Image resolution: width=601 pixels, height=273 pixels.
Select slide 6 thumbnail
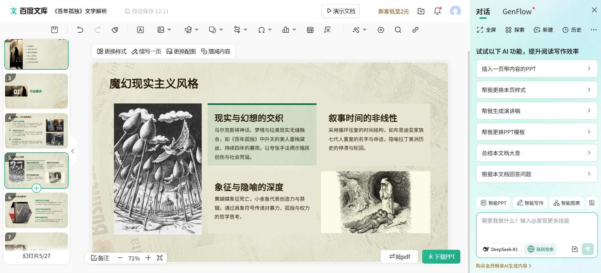(37, 210)
